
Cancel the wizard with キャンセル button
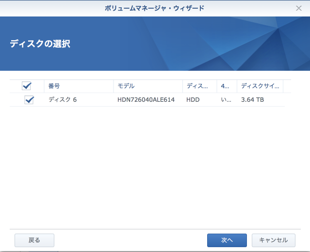pyautogui.click(x=274, y=240)
